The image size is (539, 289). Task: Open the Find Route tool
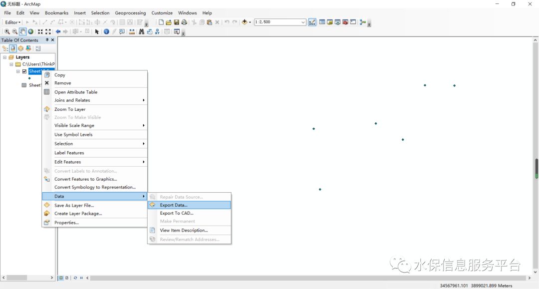(x=150, y=31)
